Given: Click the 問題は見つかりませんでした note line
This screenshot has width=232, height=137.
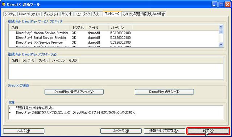Looking at the screenshot, I should [35, 108].
